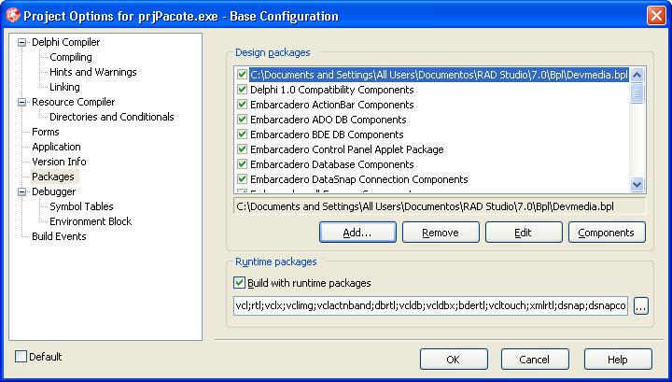Click the Add... package button
The height and width of the screenshot is (382, 672).
coord(357,233)
